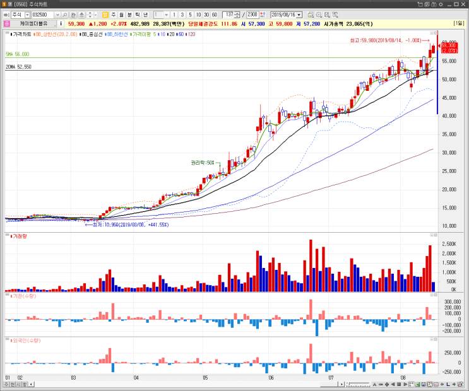Switch to weekly (주) chart period

point(114,15)
